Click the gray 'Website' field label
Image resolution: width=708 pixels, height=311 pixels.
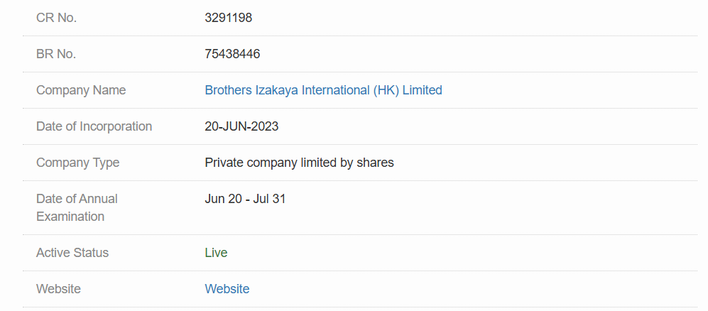click(x=58, y=289)
